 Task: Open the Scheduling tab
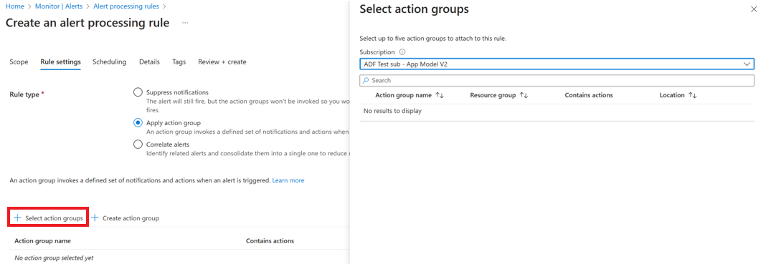pyautogui.click(x=109, y=62)
